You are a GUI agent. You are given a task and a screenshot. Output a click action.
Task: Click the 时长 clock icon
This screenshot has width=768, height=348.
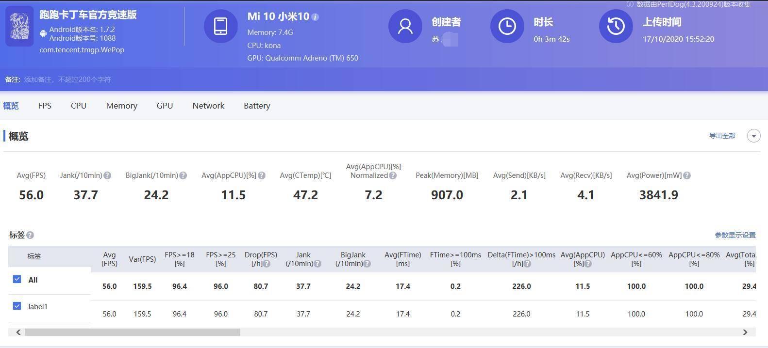507,26
